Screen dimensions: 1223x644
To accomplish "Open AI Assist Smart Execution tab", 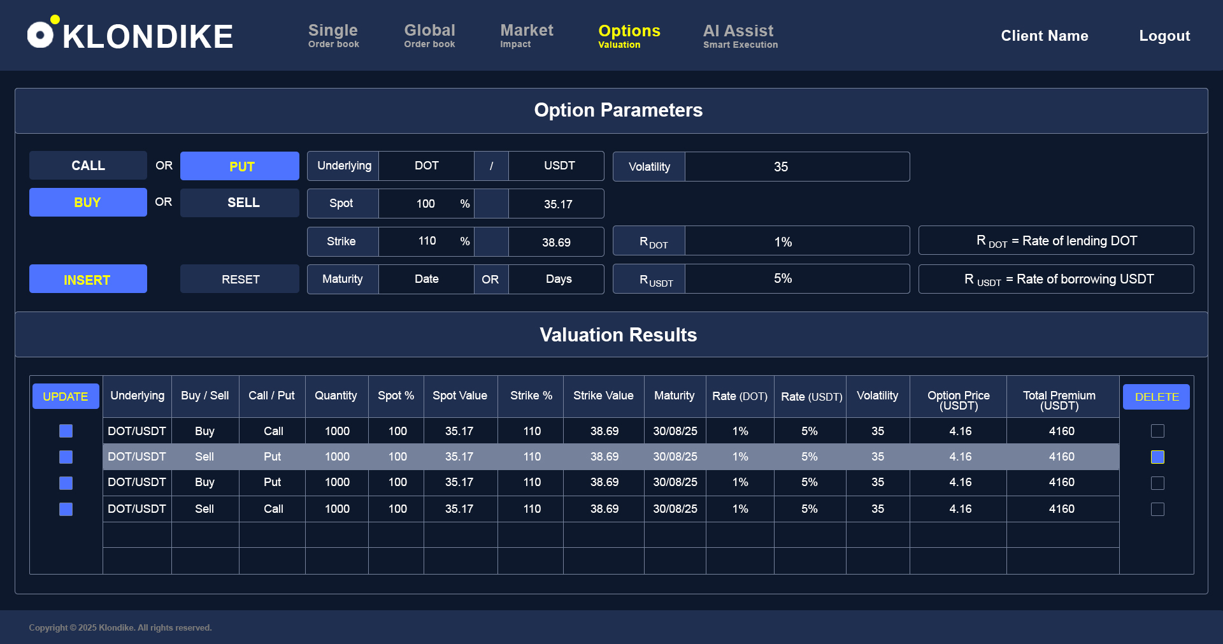I will click(x=740, y=36).
